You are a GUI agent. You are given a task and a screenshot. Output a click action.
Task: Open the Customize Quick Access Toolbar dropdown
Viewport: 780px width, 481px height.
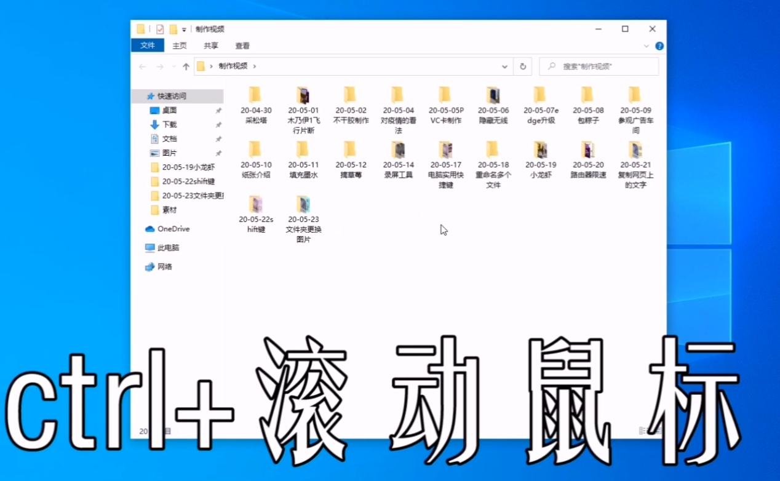click(183, 29)
